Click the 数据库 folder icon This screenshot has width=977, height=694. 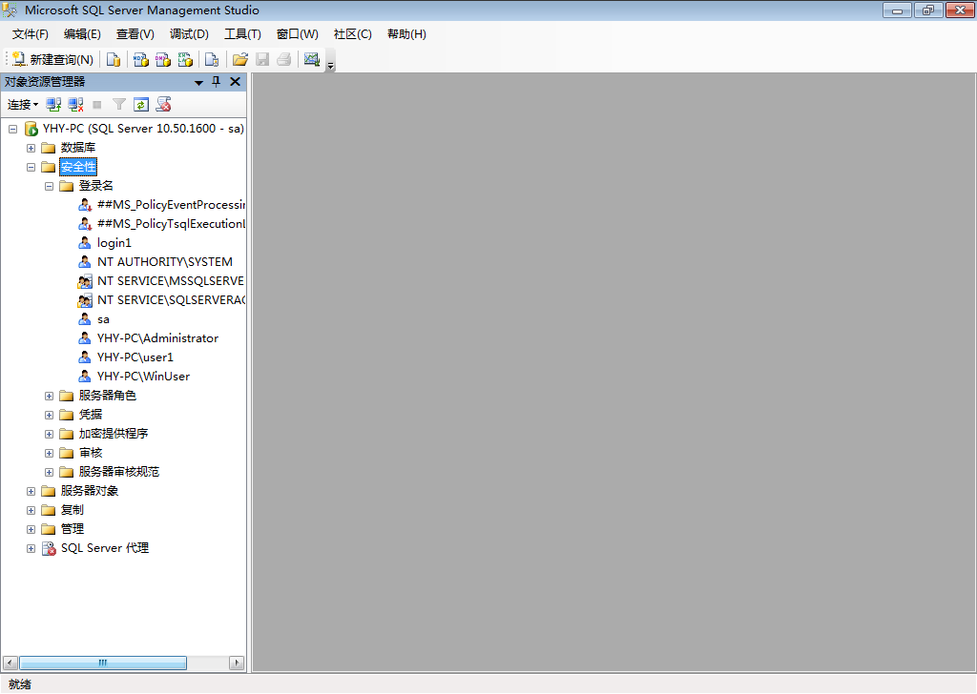(48, 148)
